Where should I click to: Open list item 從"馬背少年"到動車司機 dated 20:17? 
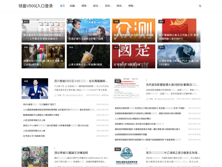[x=34, y=136]
